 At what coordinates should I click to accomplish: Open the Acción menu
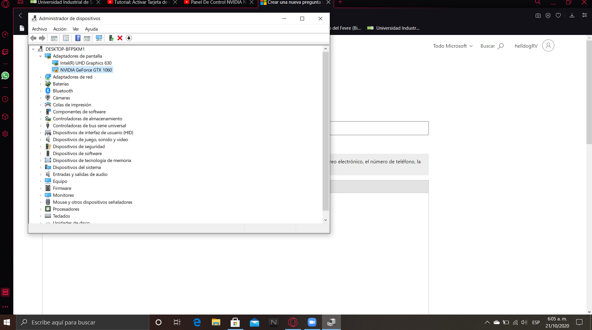pos(60,29)
